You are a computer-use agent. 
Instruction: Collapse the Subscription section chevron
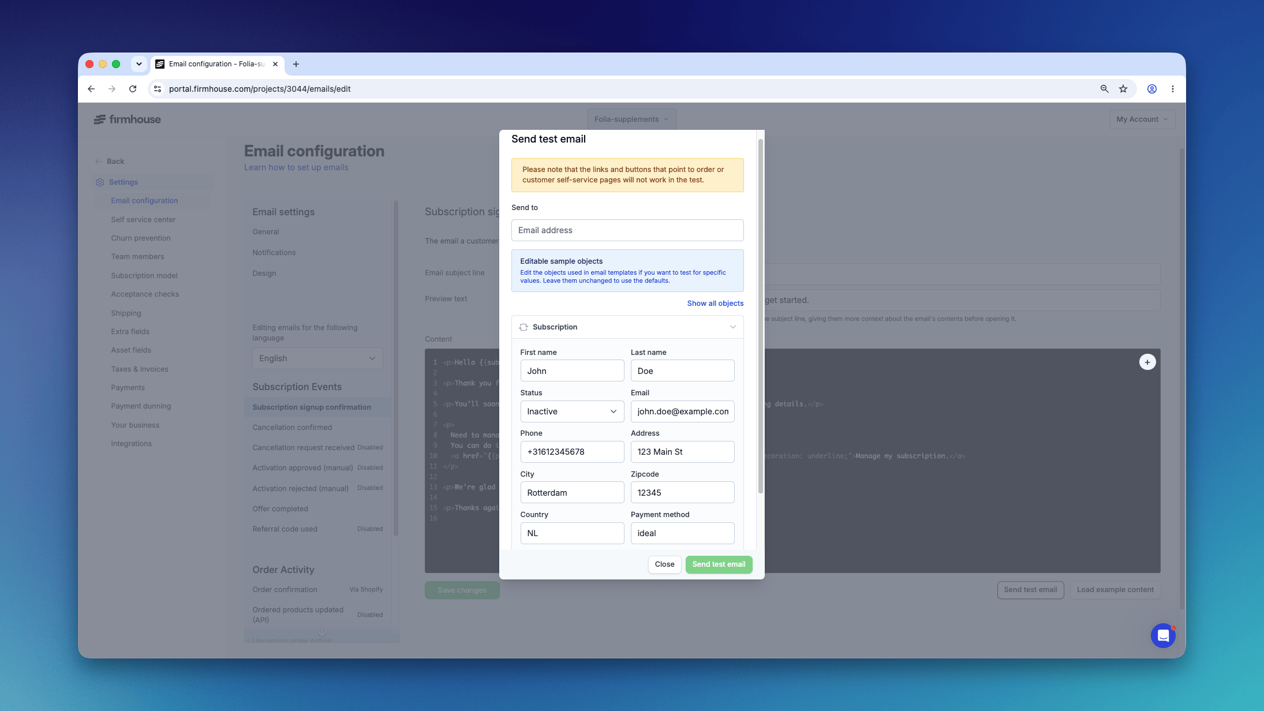733,327
